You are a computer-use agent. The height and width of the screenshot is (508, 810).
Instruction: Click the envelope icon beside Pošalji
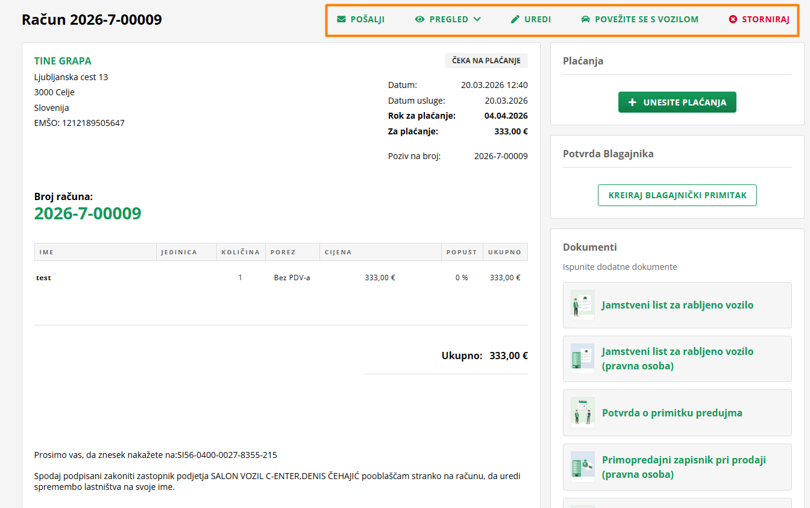pos(342,19)
